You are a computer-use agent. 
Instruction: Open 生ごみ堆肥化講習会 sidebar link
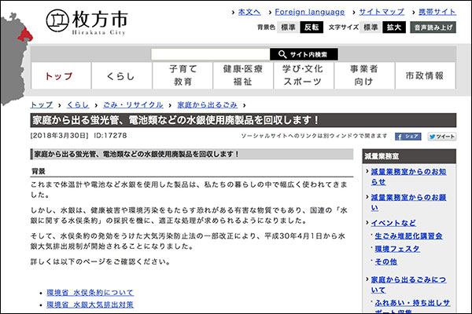tap(408, 235)
